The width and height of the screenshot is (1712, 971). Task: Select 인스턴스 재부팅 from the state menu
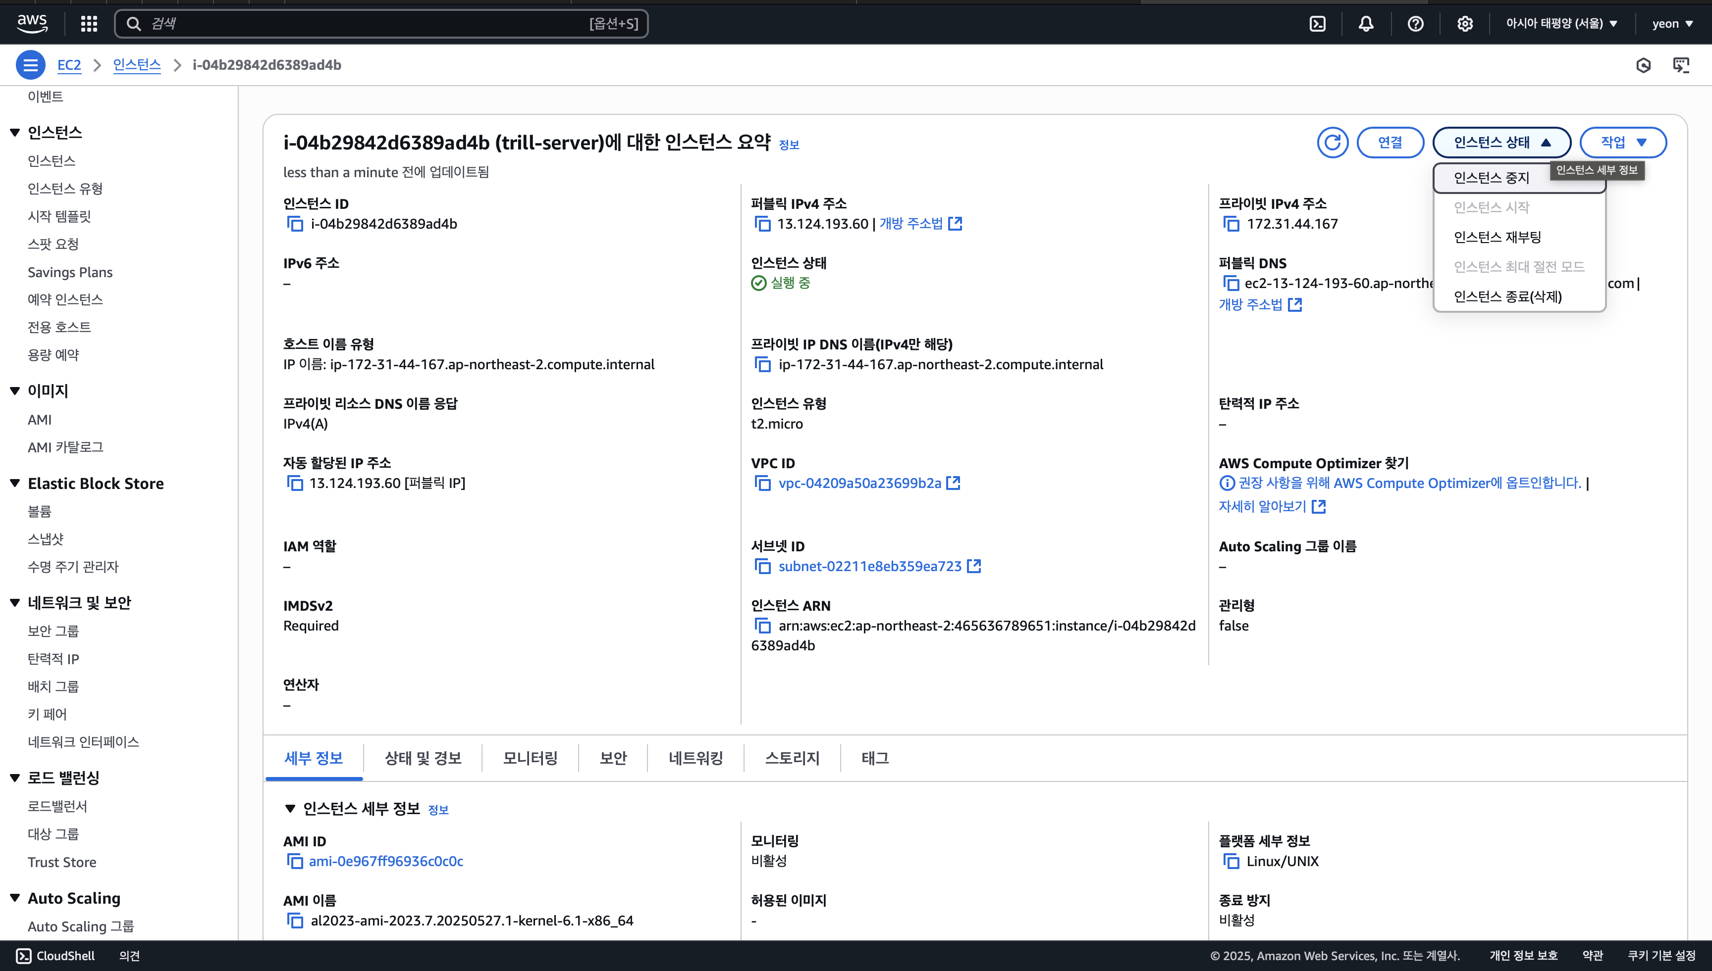point(1497,238)
